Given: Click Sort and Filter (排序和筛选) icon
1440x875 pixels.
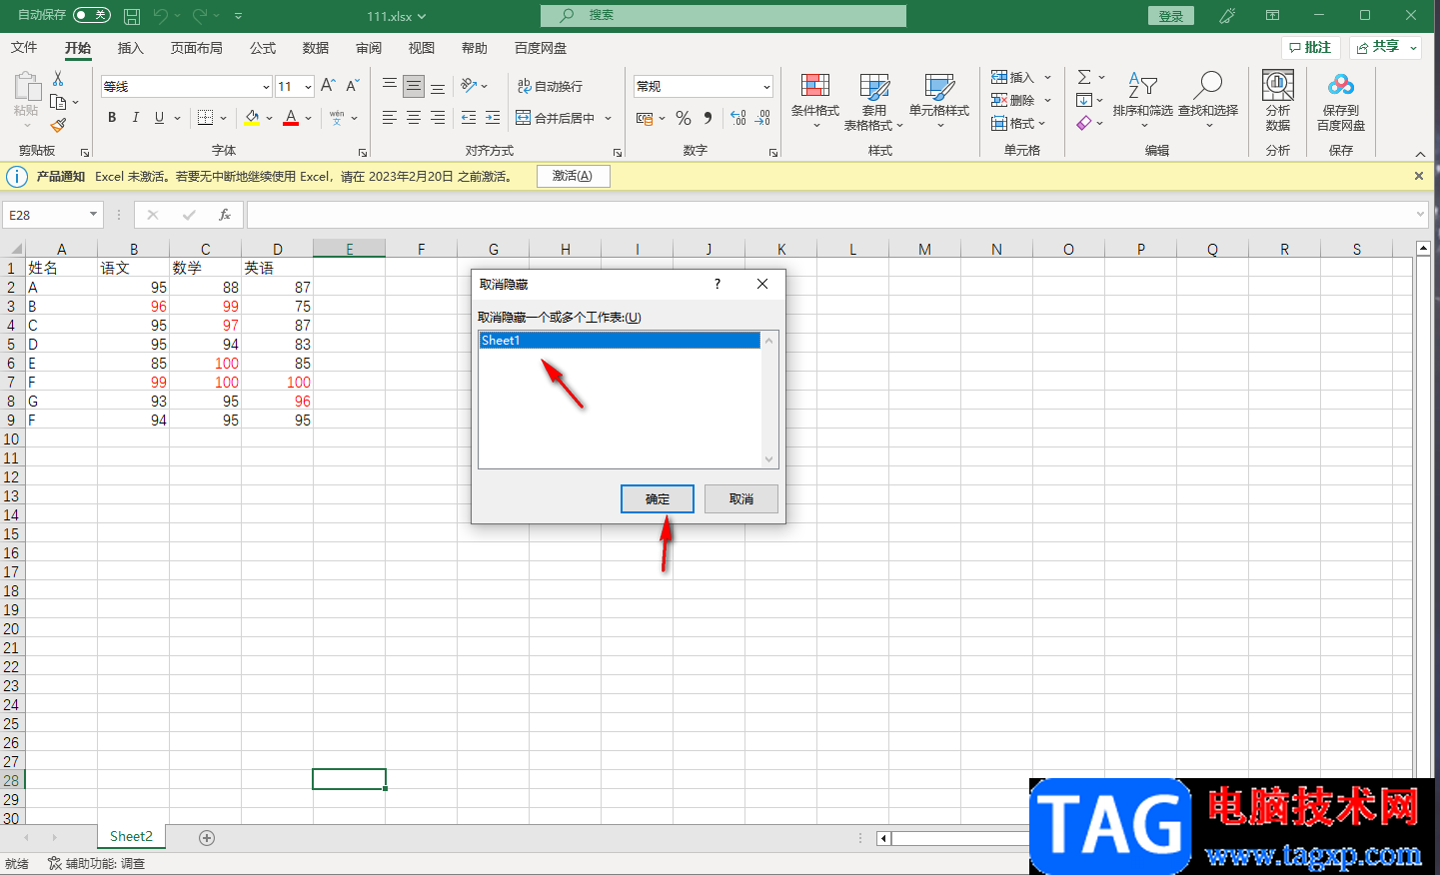Looking at the screenshot, I should click(x=1142, y=86).
